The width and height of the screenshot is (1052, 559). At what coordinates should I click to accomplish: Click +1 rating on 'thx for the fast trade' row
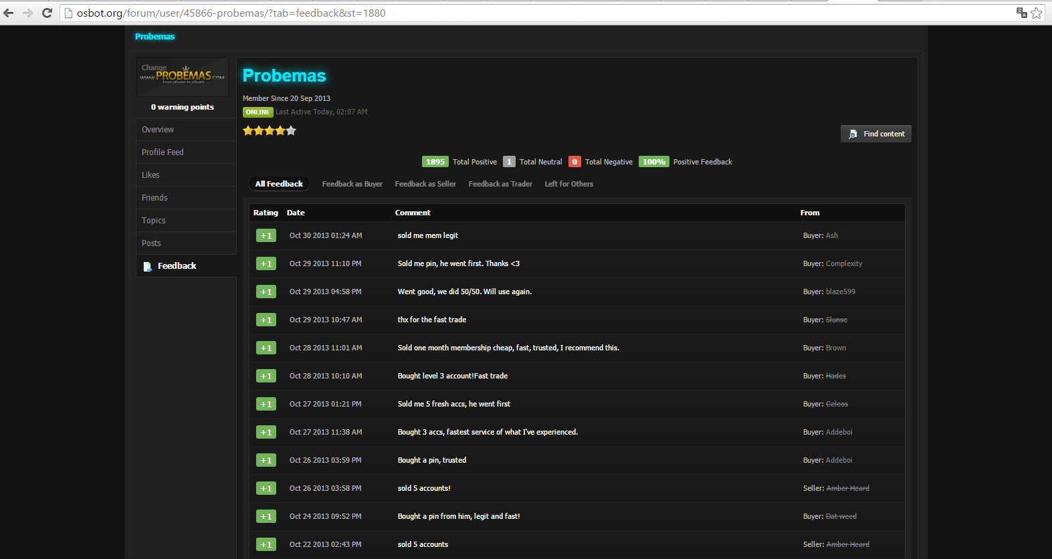point(266,320)
